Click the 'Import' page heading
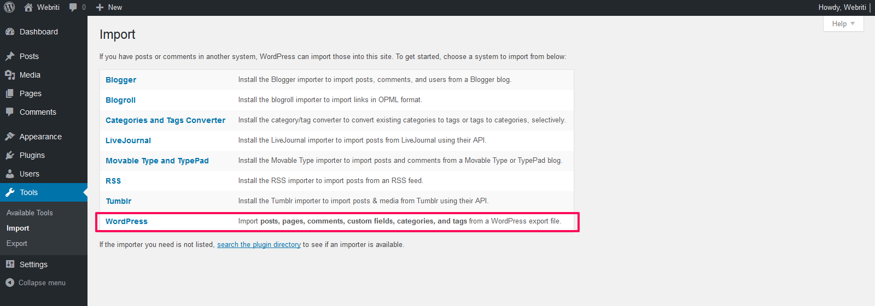Image resolution: width=875 pixels, height=306 pixels. pos(117,34)
